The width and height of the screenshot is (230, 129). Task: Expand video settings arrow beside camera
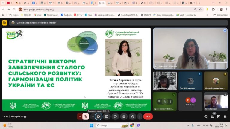pos(93,116)
